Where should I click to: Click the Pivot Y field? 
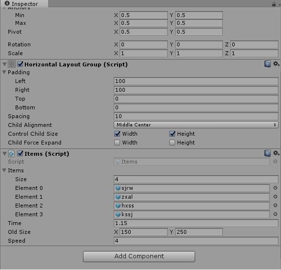[199, 32]
